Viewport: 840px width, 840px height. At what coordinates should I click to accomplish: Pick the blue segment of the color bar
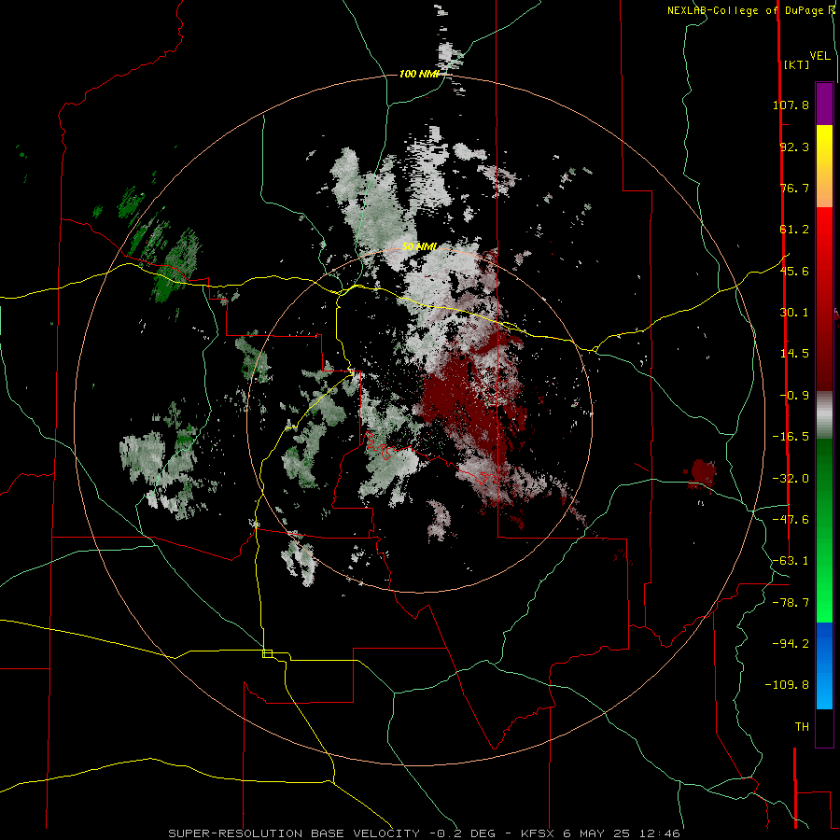[824, 665]
